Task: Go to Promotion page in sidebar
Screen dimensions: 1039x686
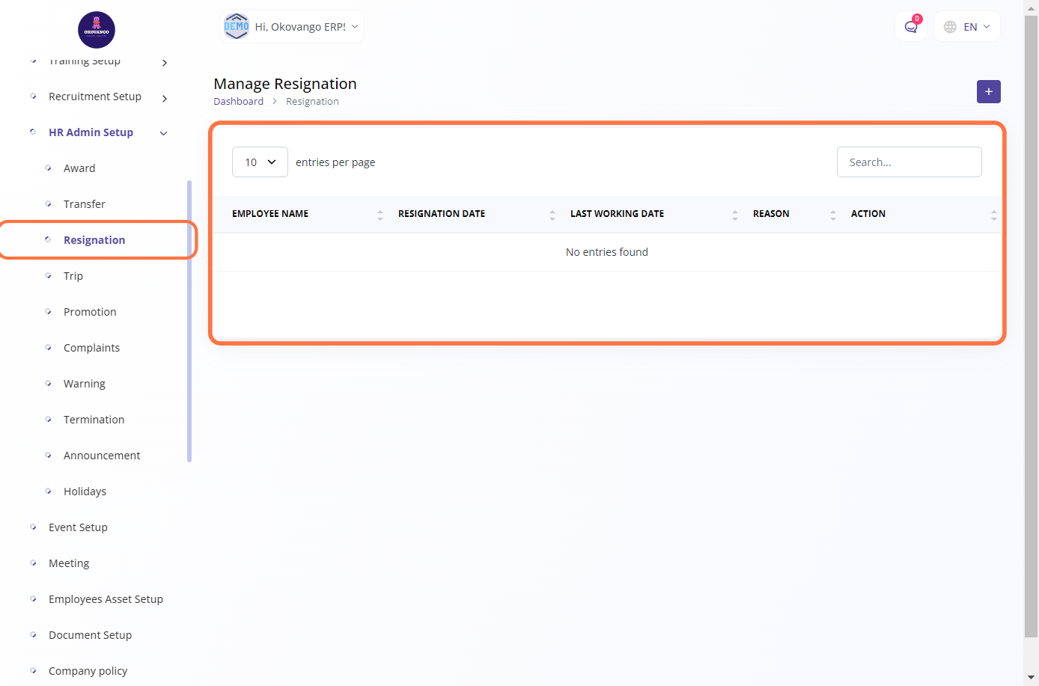Action: pyautogui.click(x=90, y=312)
